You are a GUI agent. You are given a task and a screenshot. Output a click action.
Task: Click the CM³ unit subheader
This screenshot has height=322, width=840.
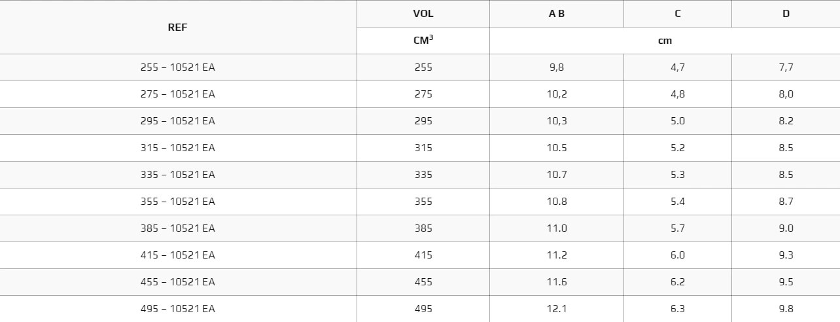click(x=423, y=40)
